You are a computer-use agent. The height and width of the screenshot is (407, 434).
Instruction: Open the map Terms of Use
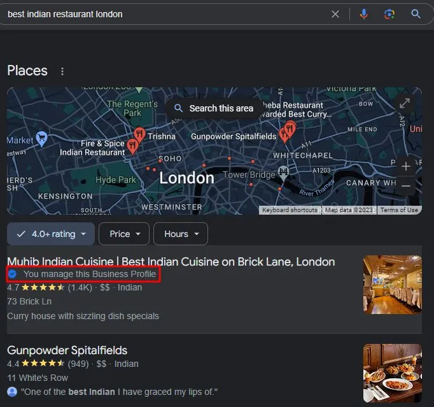[x=399, y=210]
